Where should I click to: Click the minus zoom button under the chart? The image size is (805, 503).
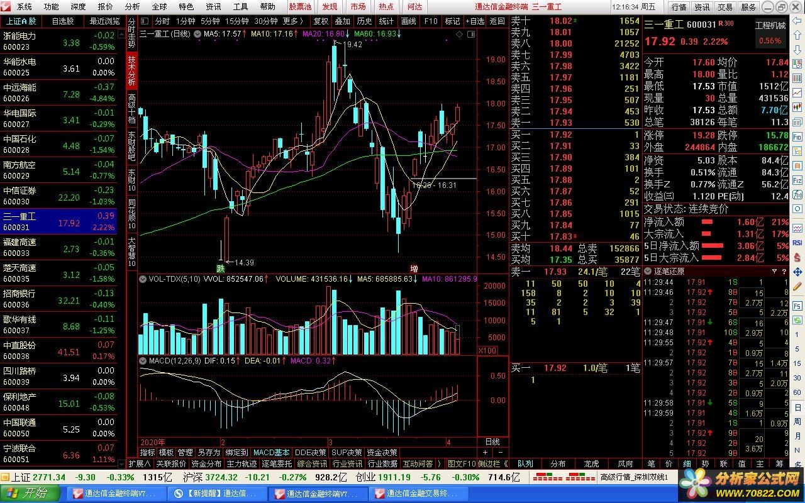pos(501,452)
